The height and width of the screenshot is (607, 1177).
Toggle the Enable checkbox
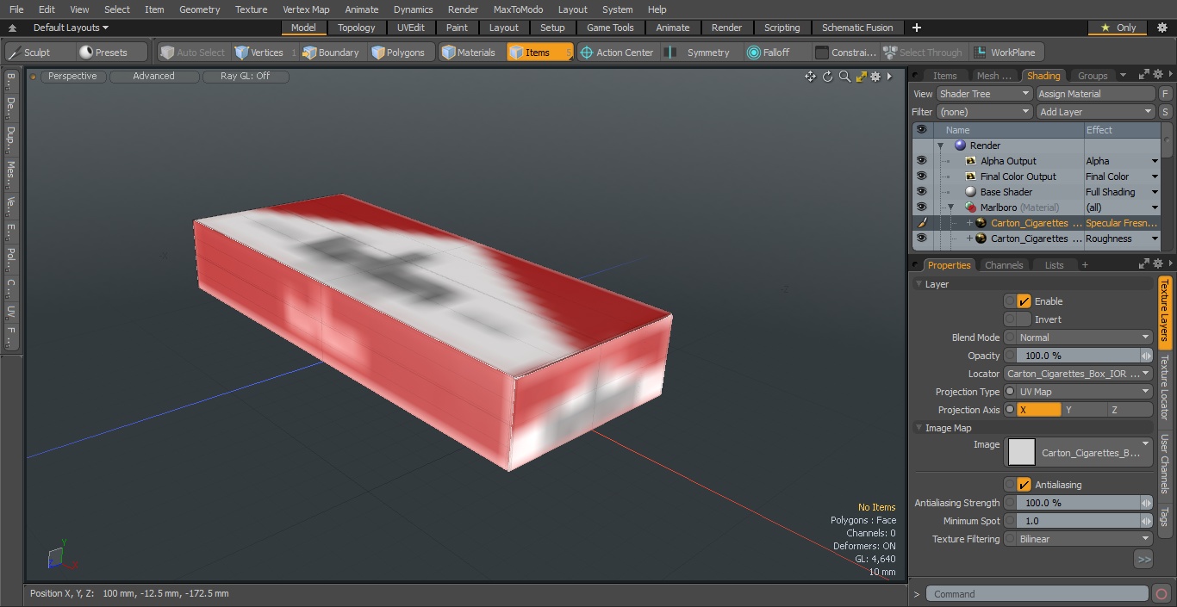pos(1024,301)
